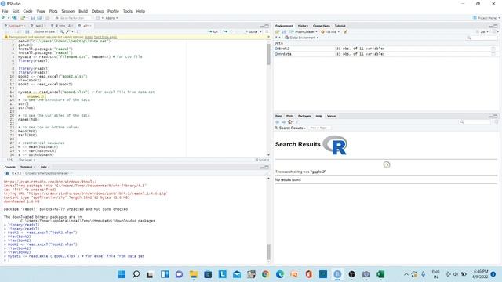Clear the workspace with the broom icon

345,31
